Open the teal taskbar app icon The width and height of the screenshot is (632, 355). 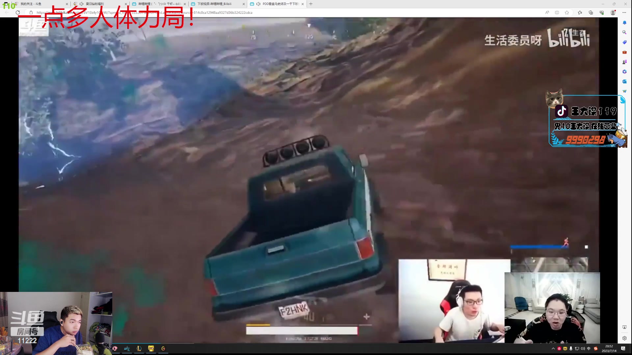(x=127, y=348)
